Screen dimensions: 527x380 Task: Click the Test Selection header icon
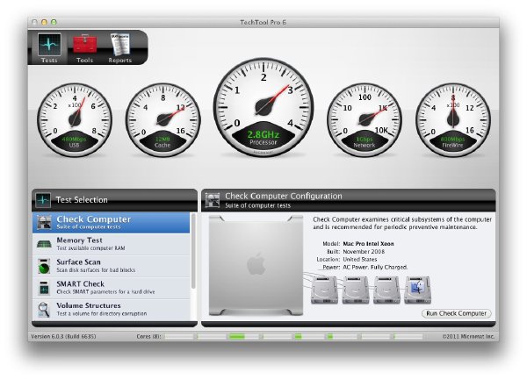pos(43,200)
